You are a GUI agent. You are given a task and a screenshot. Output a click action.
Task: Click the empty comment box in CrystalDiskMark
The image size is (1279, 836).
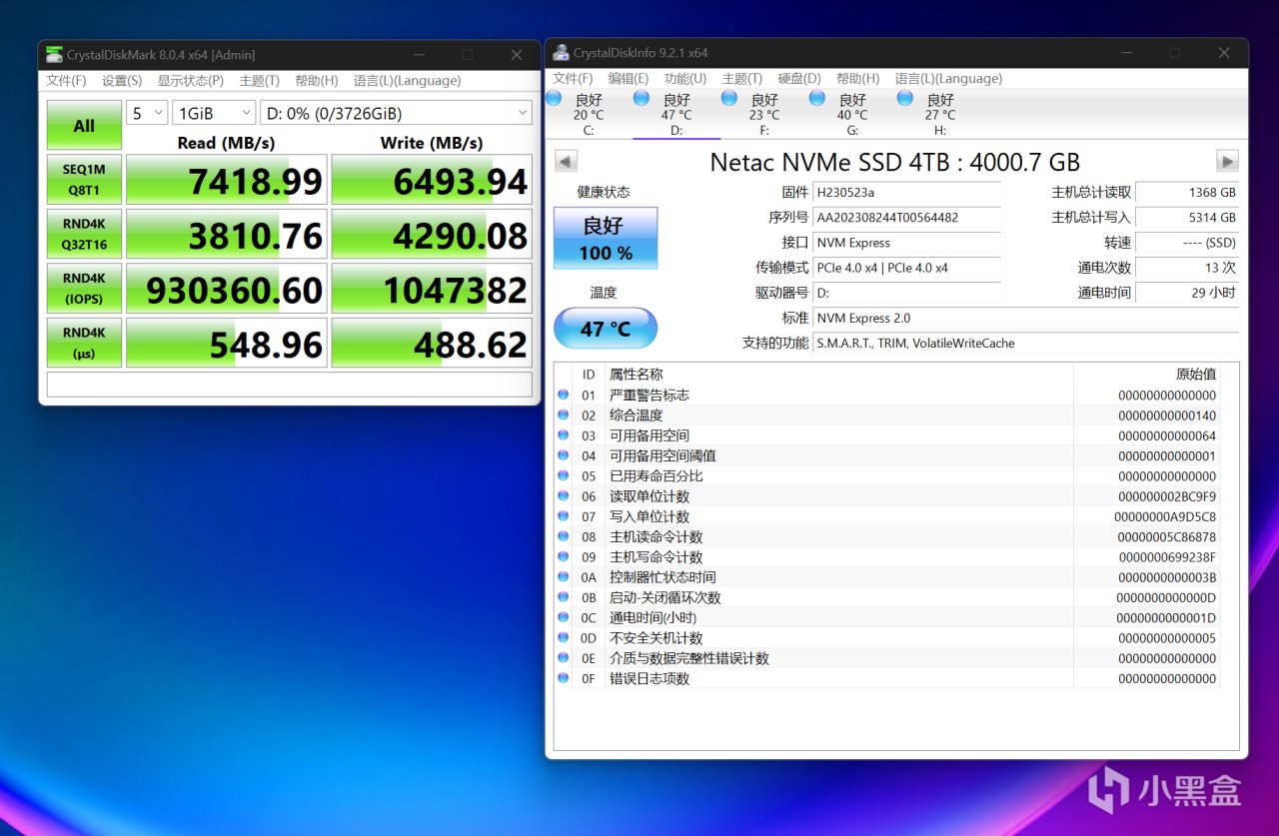click(x=290, y=385)
